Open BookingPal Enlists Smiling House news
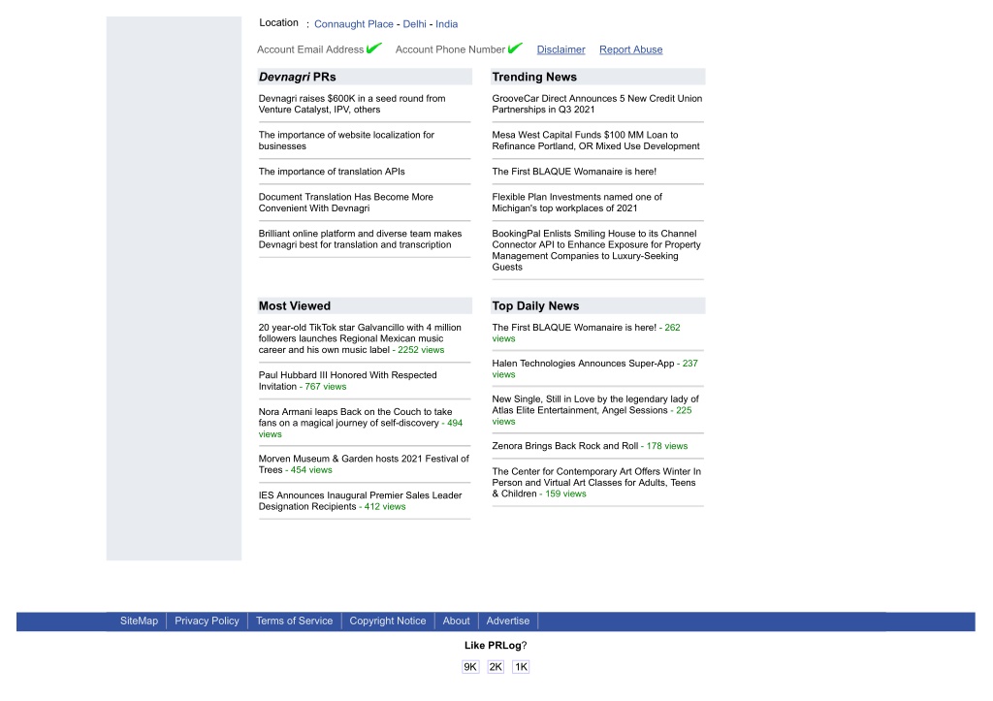Image resolution: width=993 pixels, height=701 pixels. pos(596,250)
